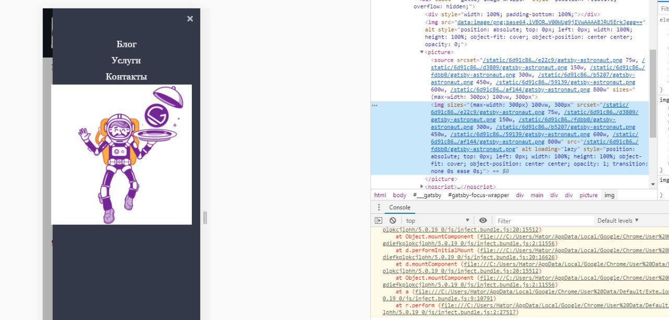Select the #___gatsby breadcrumb
Viewport: 669px width, 320px height.
(x=427, y=195)
